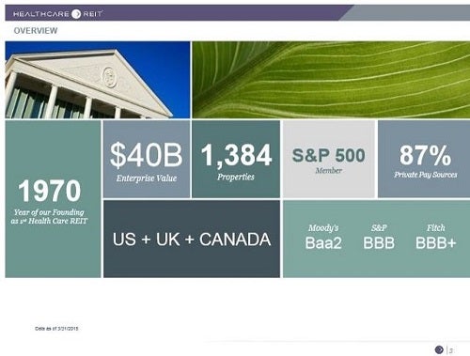Click the circular emblem on the building pediment

[109, 77]
